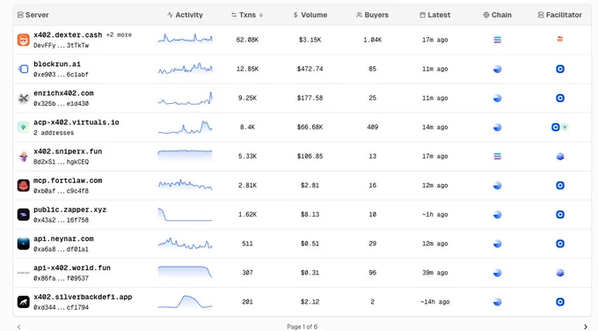This screenshot has height=331, width=598.
Task: Click the Base chain icon for public.zapper.xyz
Action: [x=498, y=215]
